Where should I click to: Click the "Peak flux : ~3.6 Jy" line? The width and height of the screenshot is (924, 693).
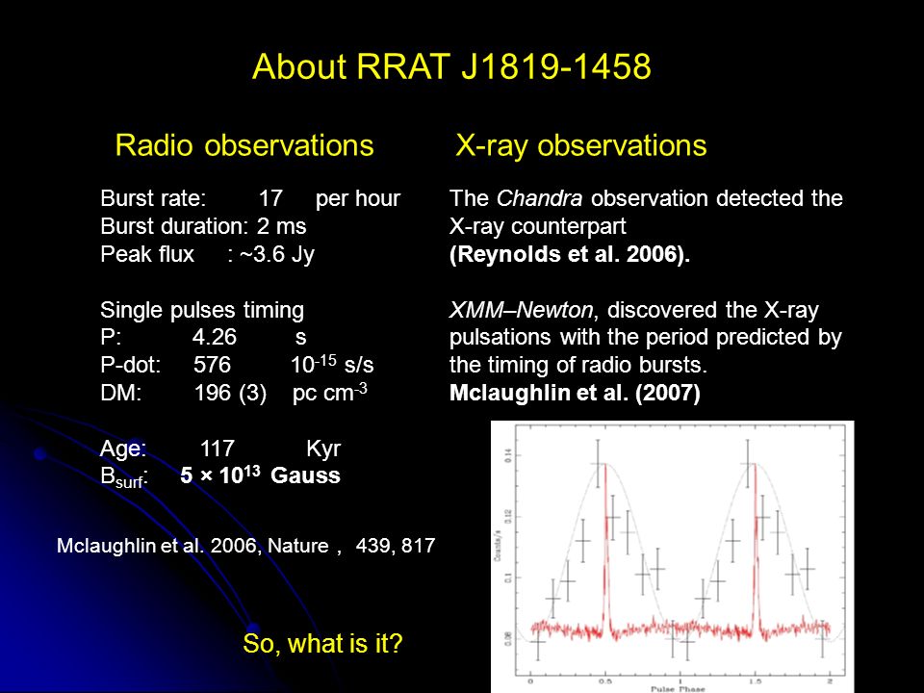click(x=208, y=254)
